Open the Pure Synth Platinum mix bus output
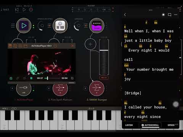This screenshot has height=137, width=183. coord(60,88)
